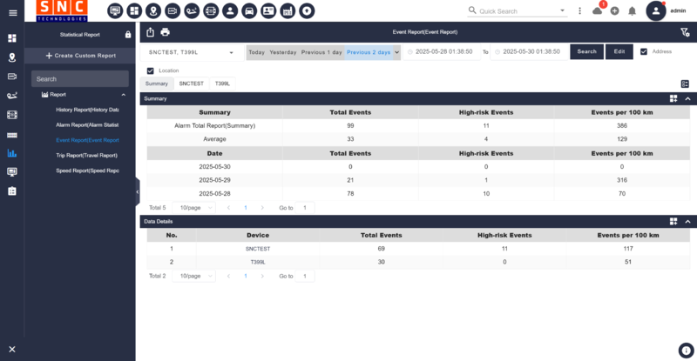
Task: Select the Yesterday date preset
Action: (x=282, y=52)
